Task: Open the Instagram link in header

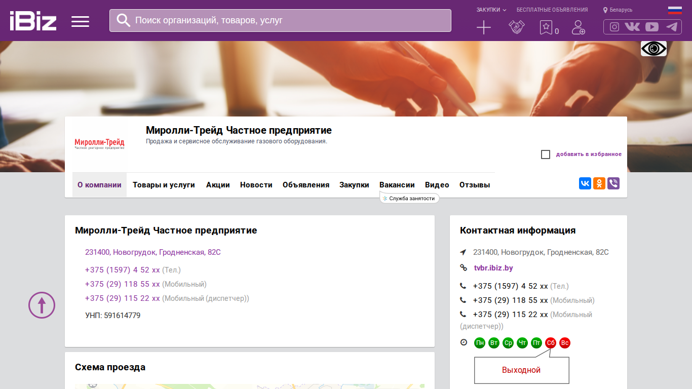Action: 614,27
